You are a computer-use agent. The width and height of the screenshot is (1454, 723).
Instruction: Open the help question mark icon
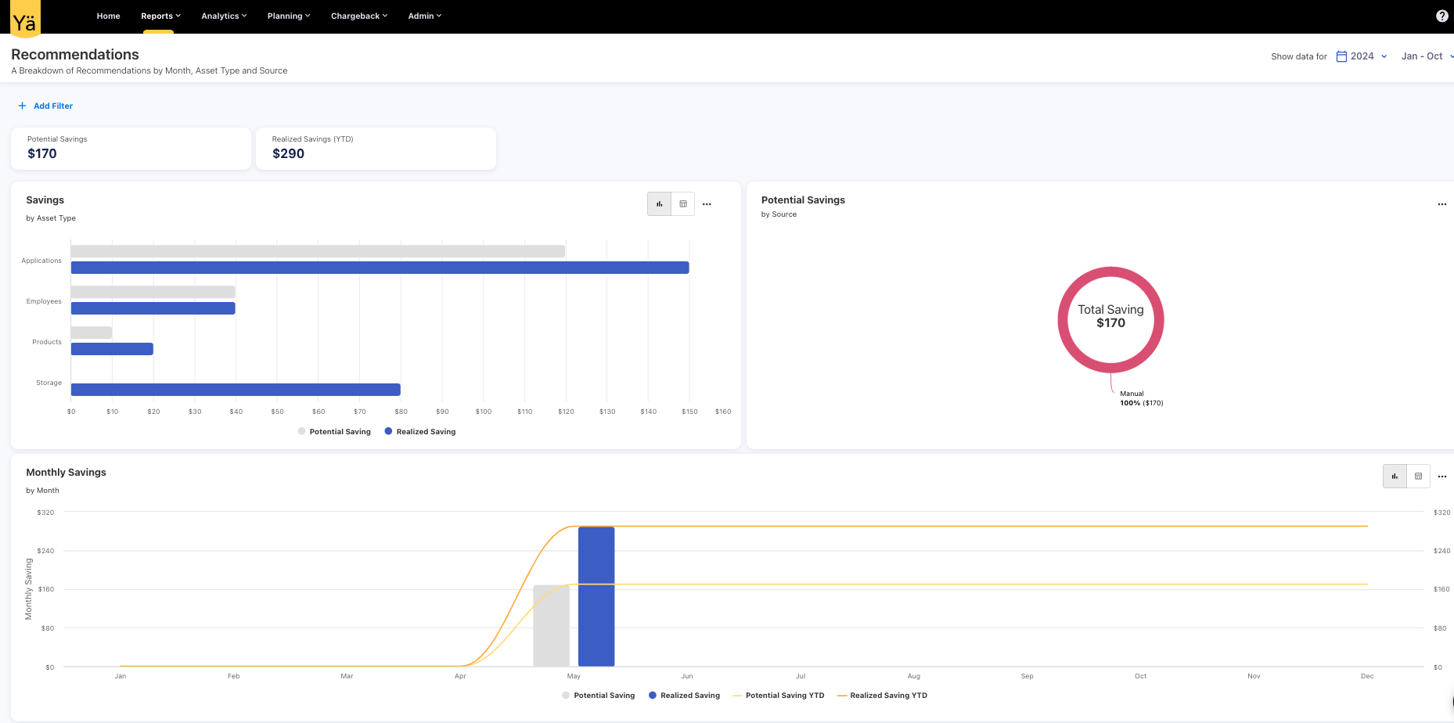[1441, 16]
